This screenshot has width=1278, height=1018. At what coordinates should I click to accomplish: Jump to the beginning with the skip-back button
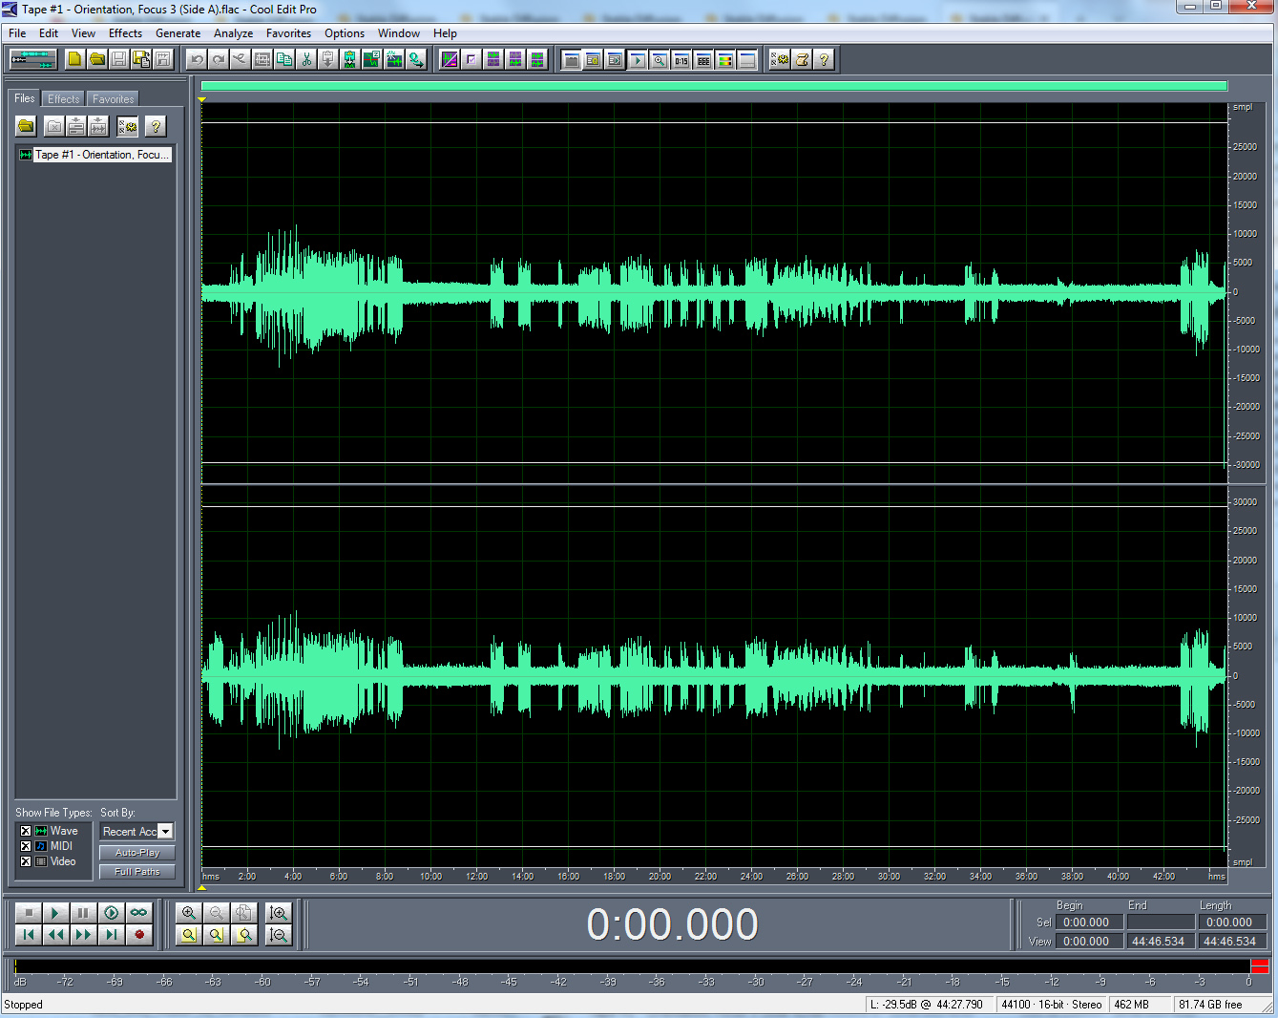tap(28, 935)
